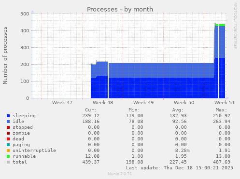This screenshot has width=240, height=179.
Task: Click the 'runnable' legend label
Action: [x=24, y=156]
